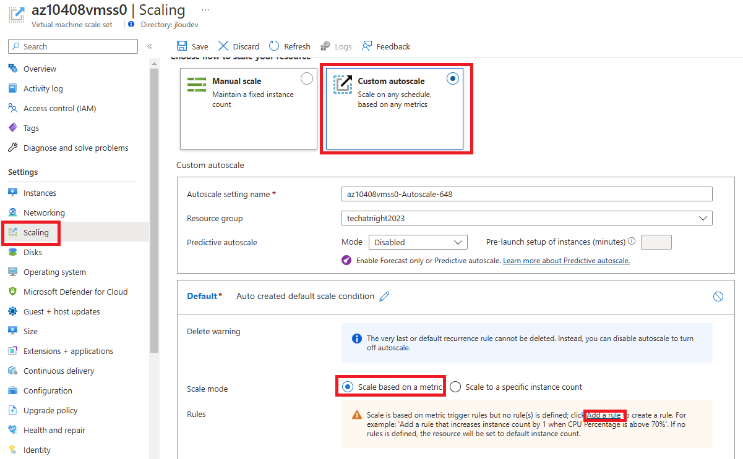Click the Refresh circular arrow icon
The height and width of the screenshot is (459, 743).
coord(274,46)
